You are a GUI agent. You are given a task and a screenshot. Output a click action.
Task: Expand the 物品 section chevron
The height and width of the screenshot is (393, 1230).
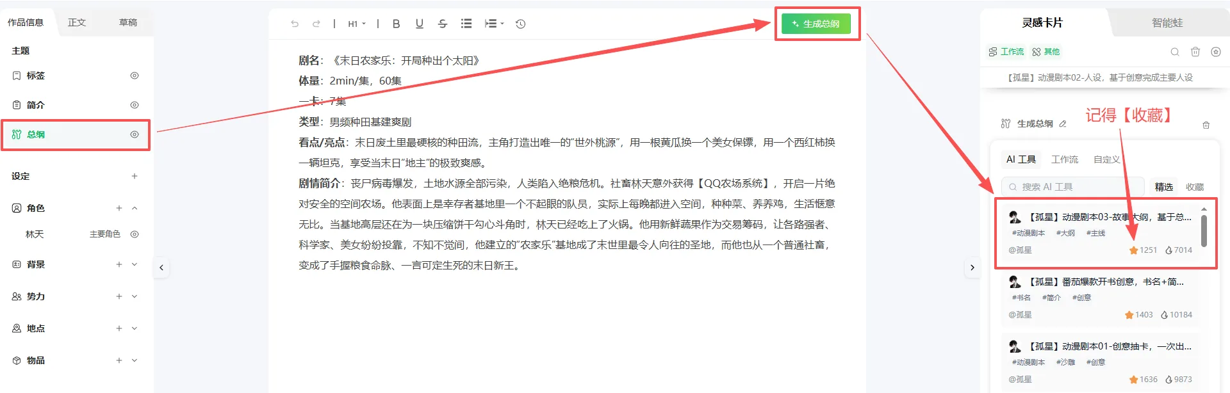(x=135, y=360)
